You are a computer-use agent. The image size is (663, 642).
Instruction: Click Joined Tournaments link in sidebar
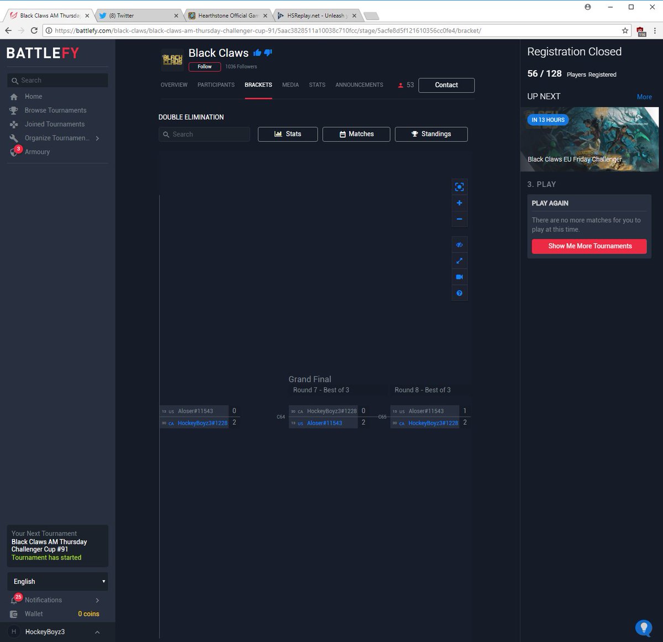coord(55,124)
